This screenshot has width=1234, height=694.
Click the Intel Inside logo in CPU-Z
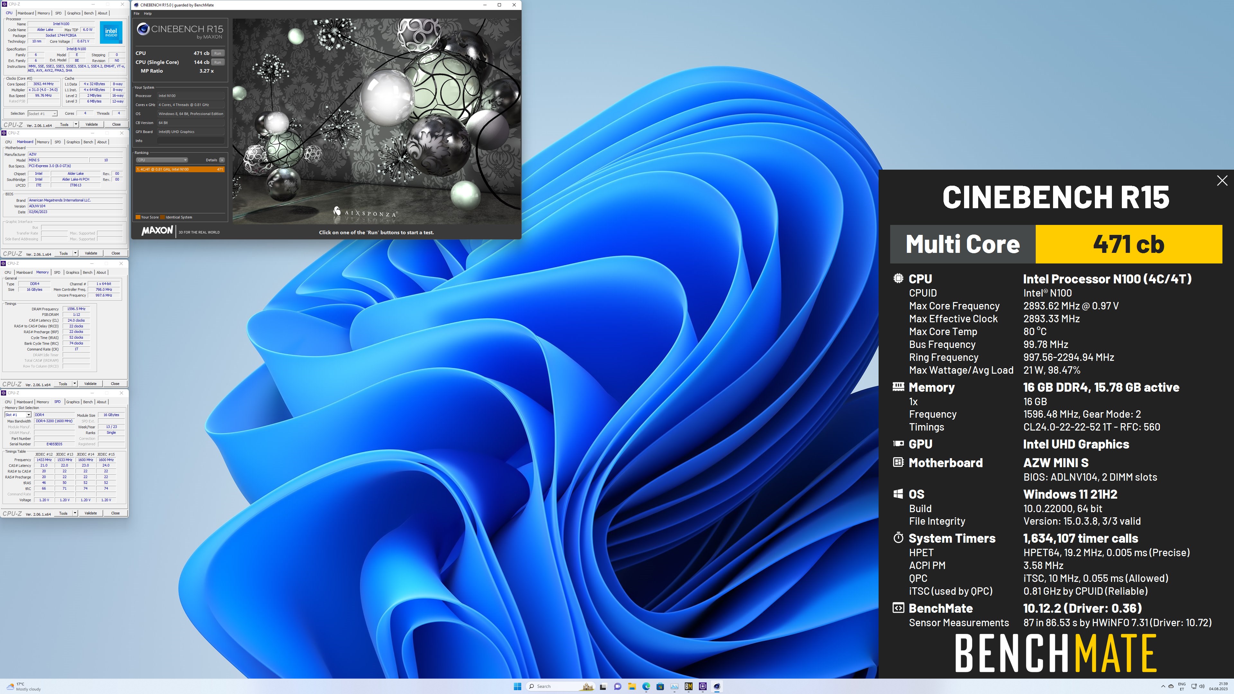click(111, 32)
